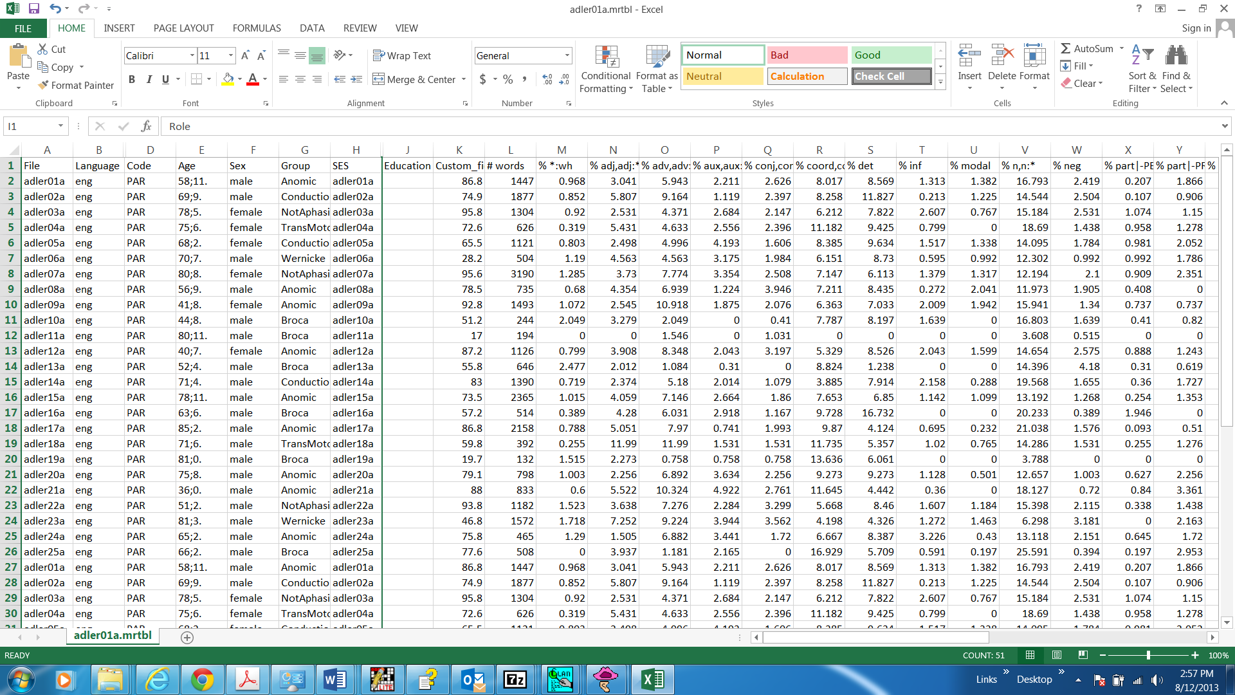This screenshot has height=695, width=1235.
Task: Click the Merge & Center icon
Action: [x=379, y=79]
